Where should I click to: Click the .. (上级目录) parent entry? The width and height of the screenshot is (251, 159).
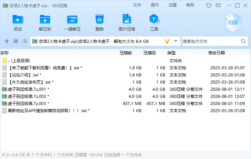pos(19,60)
